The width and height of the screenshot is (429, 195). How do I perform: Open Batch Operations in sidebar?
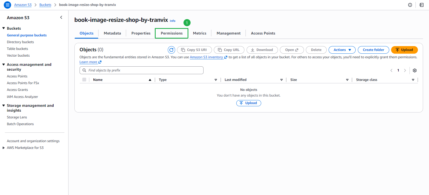21,124
